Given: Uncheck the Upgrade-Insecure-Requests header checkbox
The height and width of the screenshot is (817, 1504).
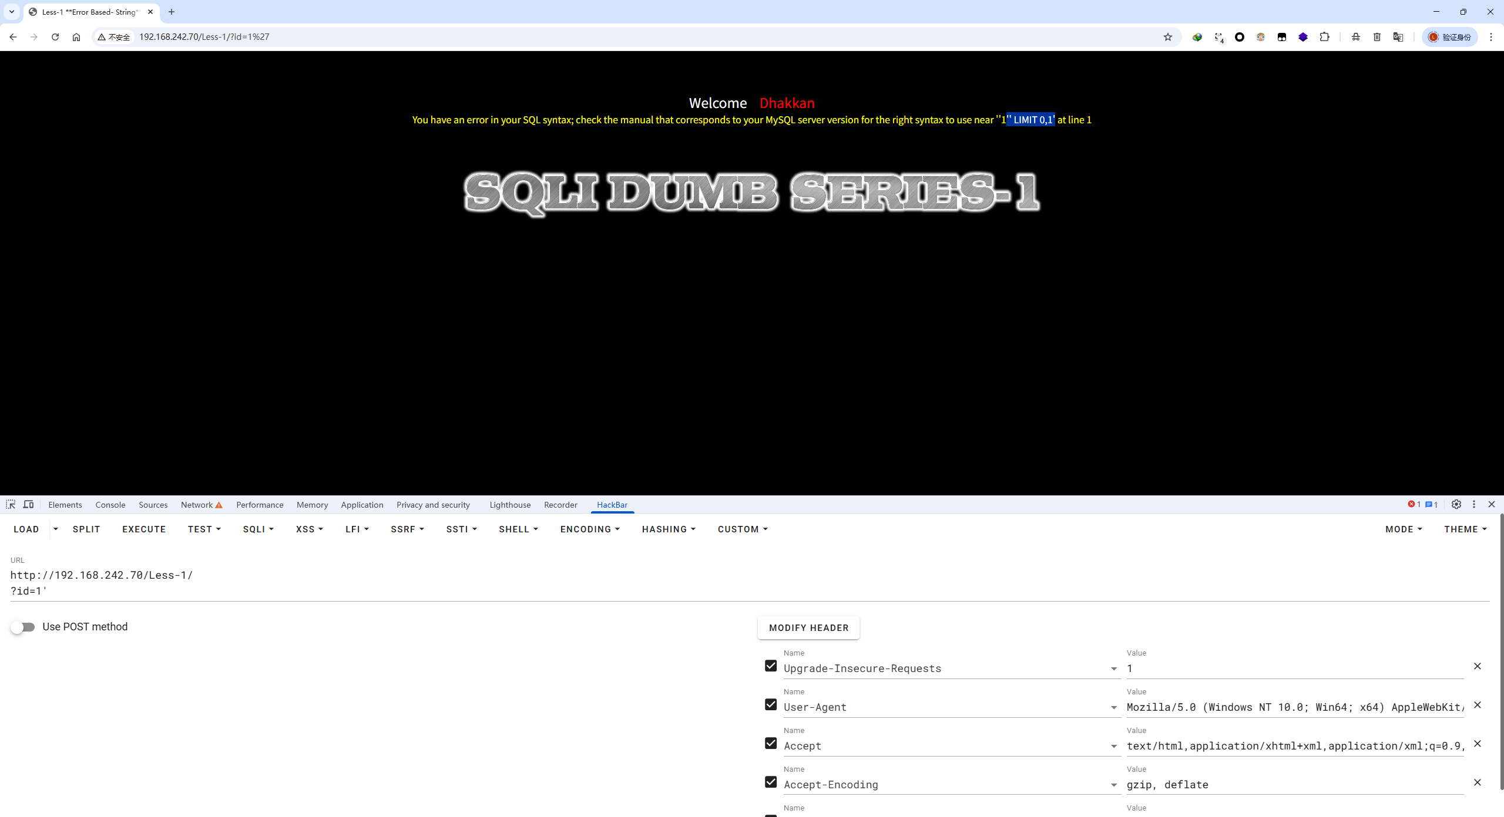Looking at the screenshot, I should [x=771, y=666].
